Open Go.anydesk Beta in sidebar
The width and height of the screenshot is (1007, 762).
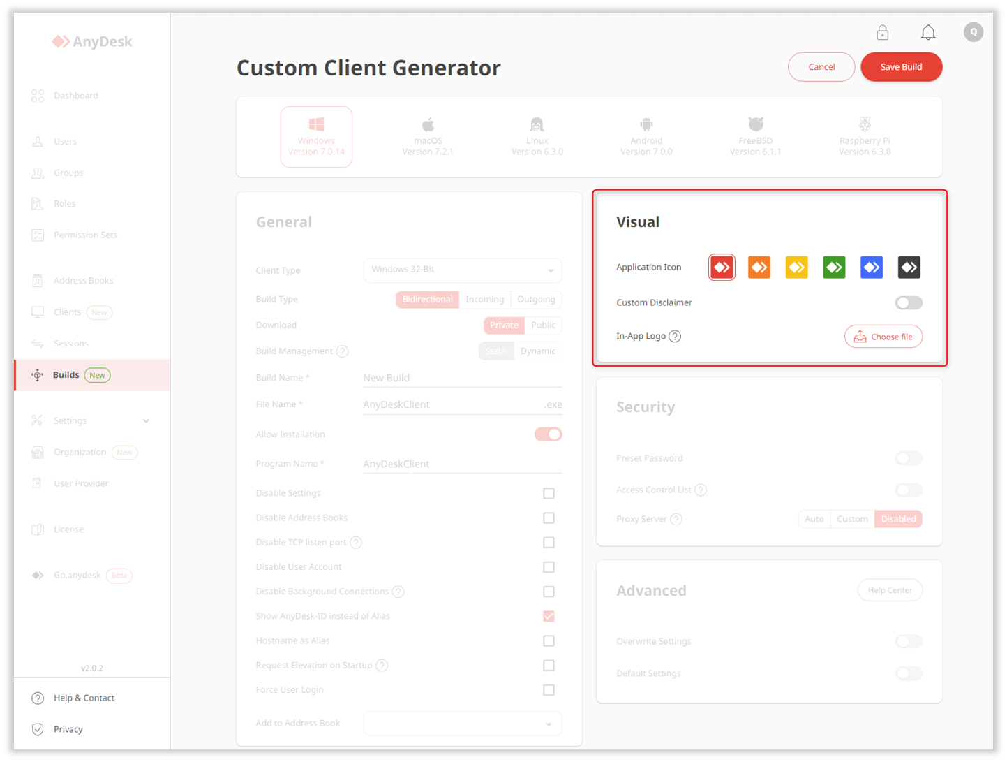tap(91, 576)
